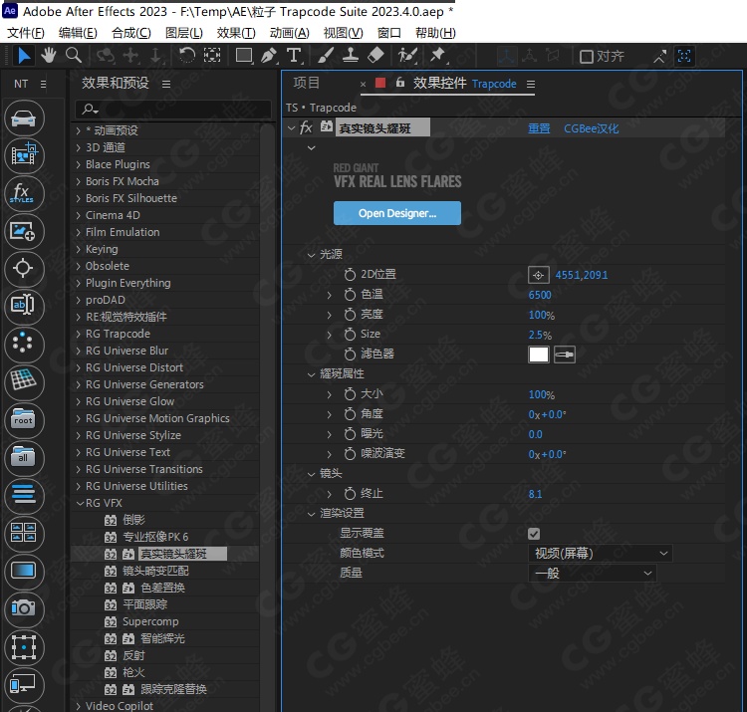The height and width of the screenshot is (712, 747).
Task: Click the camera icon in NT panel
Action: [24, 608]
